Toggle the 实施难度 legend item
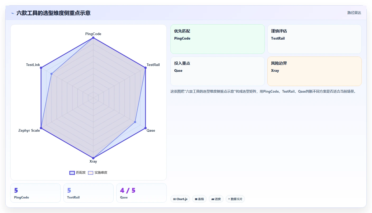Image resolution: width=372 pixels, height=213 pixels. [97, 173]
